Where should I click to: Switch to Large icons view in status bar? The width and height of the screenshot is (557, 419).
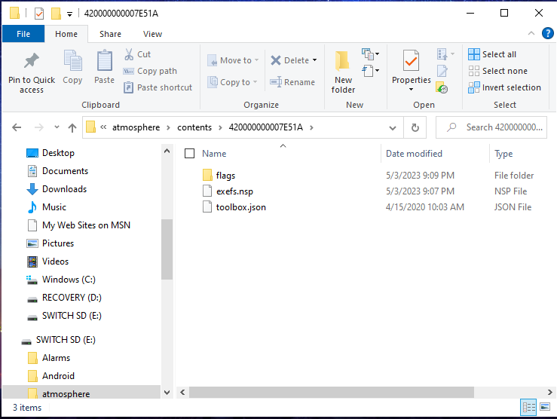545,407
